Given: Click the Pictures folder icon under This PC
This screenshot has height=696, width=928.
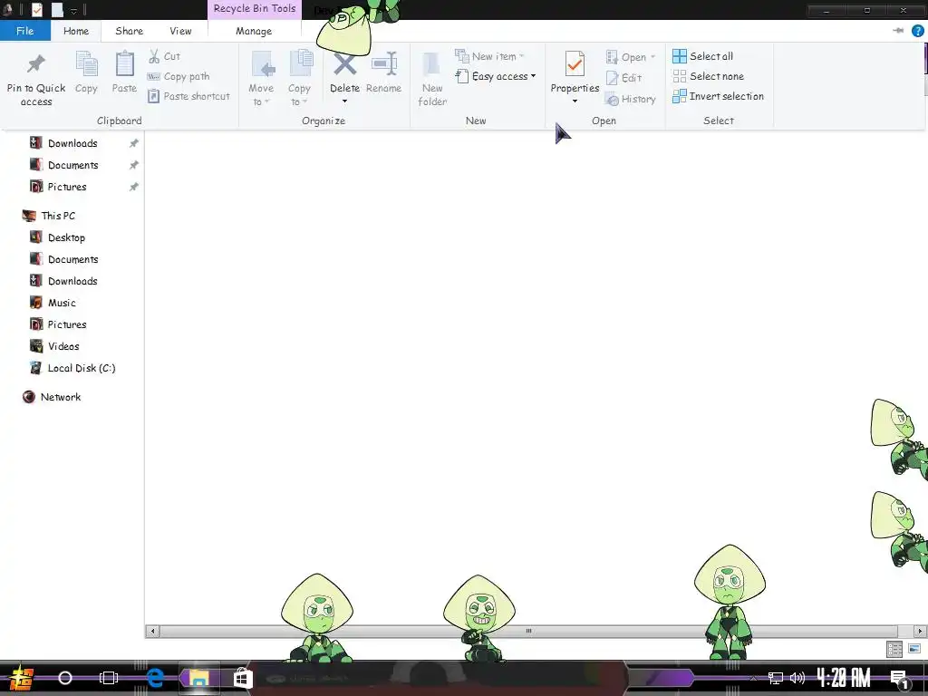Looking at the screenshot, I should tap(36, 324).
